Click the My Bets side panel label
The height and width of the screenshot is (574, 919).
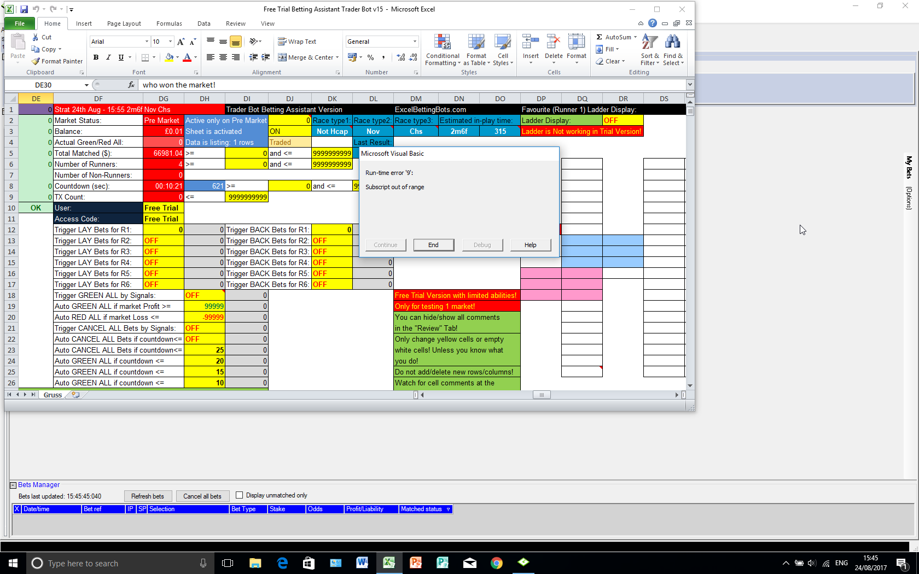point(909,167)
